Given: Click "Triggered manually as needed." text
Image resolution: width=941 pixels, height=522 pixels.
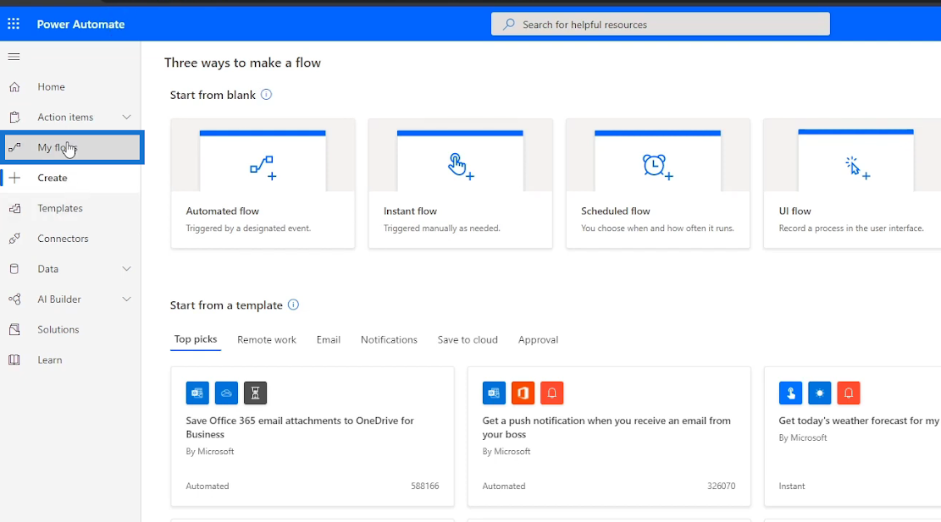Looking at the screenshot, I should 441,228.
